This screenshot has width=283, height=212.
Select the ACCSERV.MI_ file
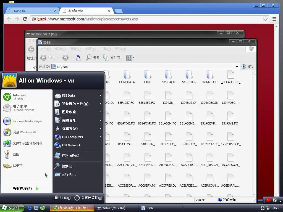pyautogui.click(x=148, y=181)
